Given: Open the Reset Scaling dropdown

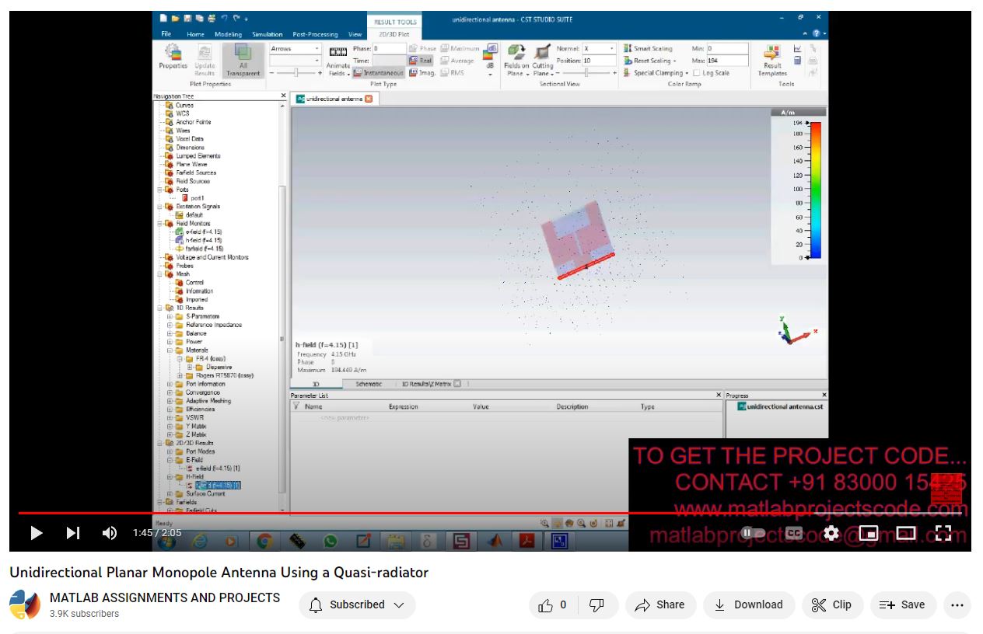Looking at the screenshot, I should pyautogui.click(x=650, y=61).
